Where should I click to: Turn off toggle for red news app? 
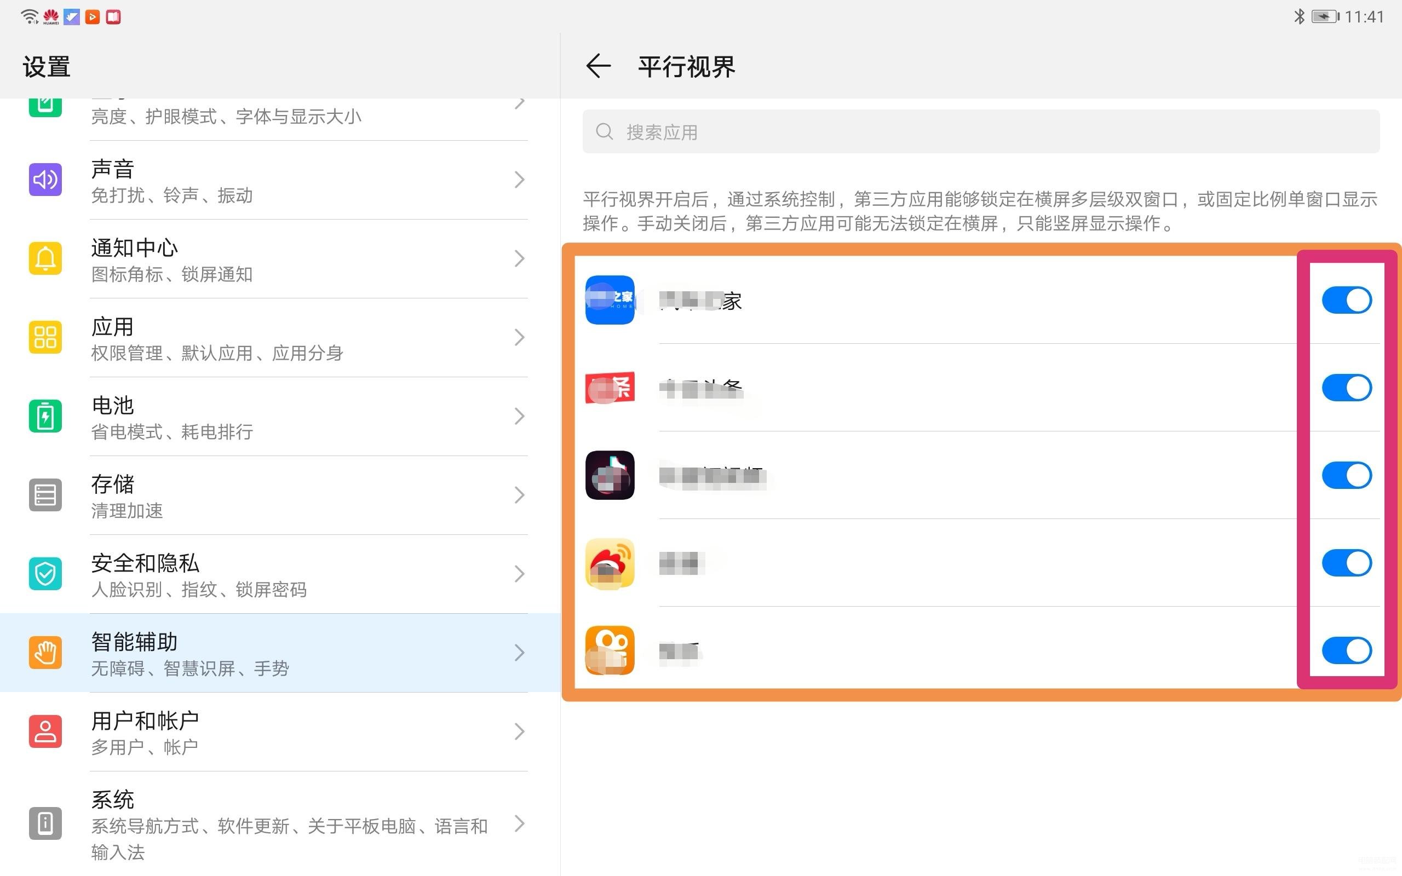(x=1346, y=388)
